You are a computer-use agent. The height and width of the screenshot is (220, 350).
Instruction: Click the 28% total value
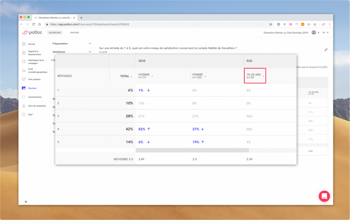tap(129, 116)
